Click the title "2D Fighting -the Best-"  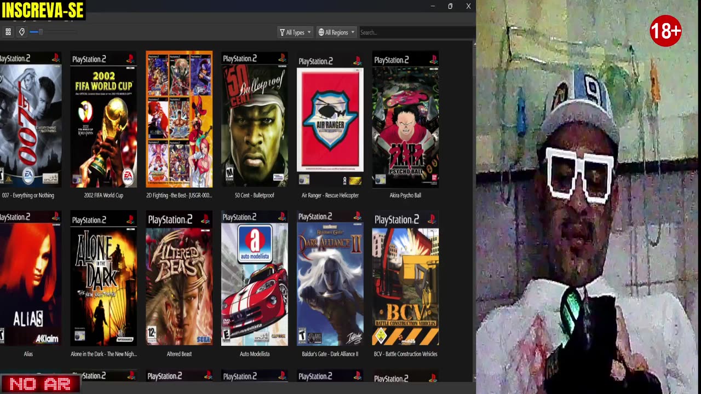tap(179, 195)
